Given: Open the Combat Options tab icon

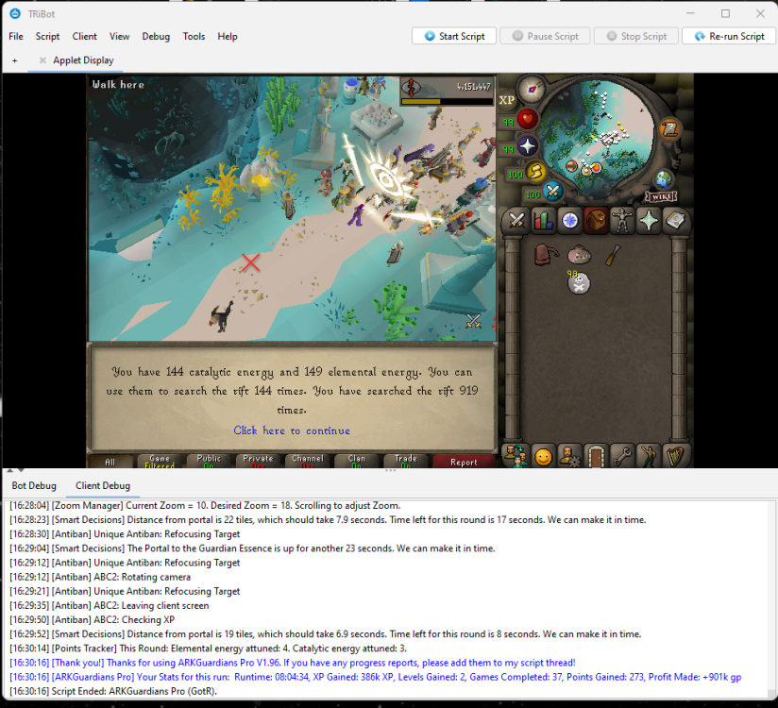Looking at the screenshot, I should pyautogui.click(x=516, y=221).
